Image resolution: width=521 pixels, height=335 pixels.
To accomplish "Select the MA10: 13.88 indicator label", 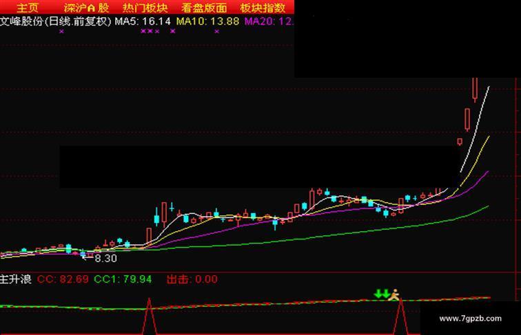I will (x=207, y=21).
